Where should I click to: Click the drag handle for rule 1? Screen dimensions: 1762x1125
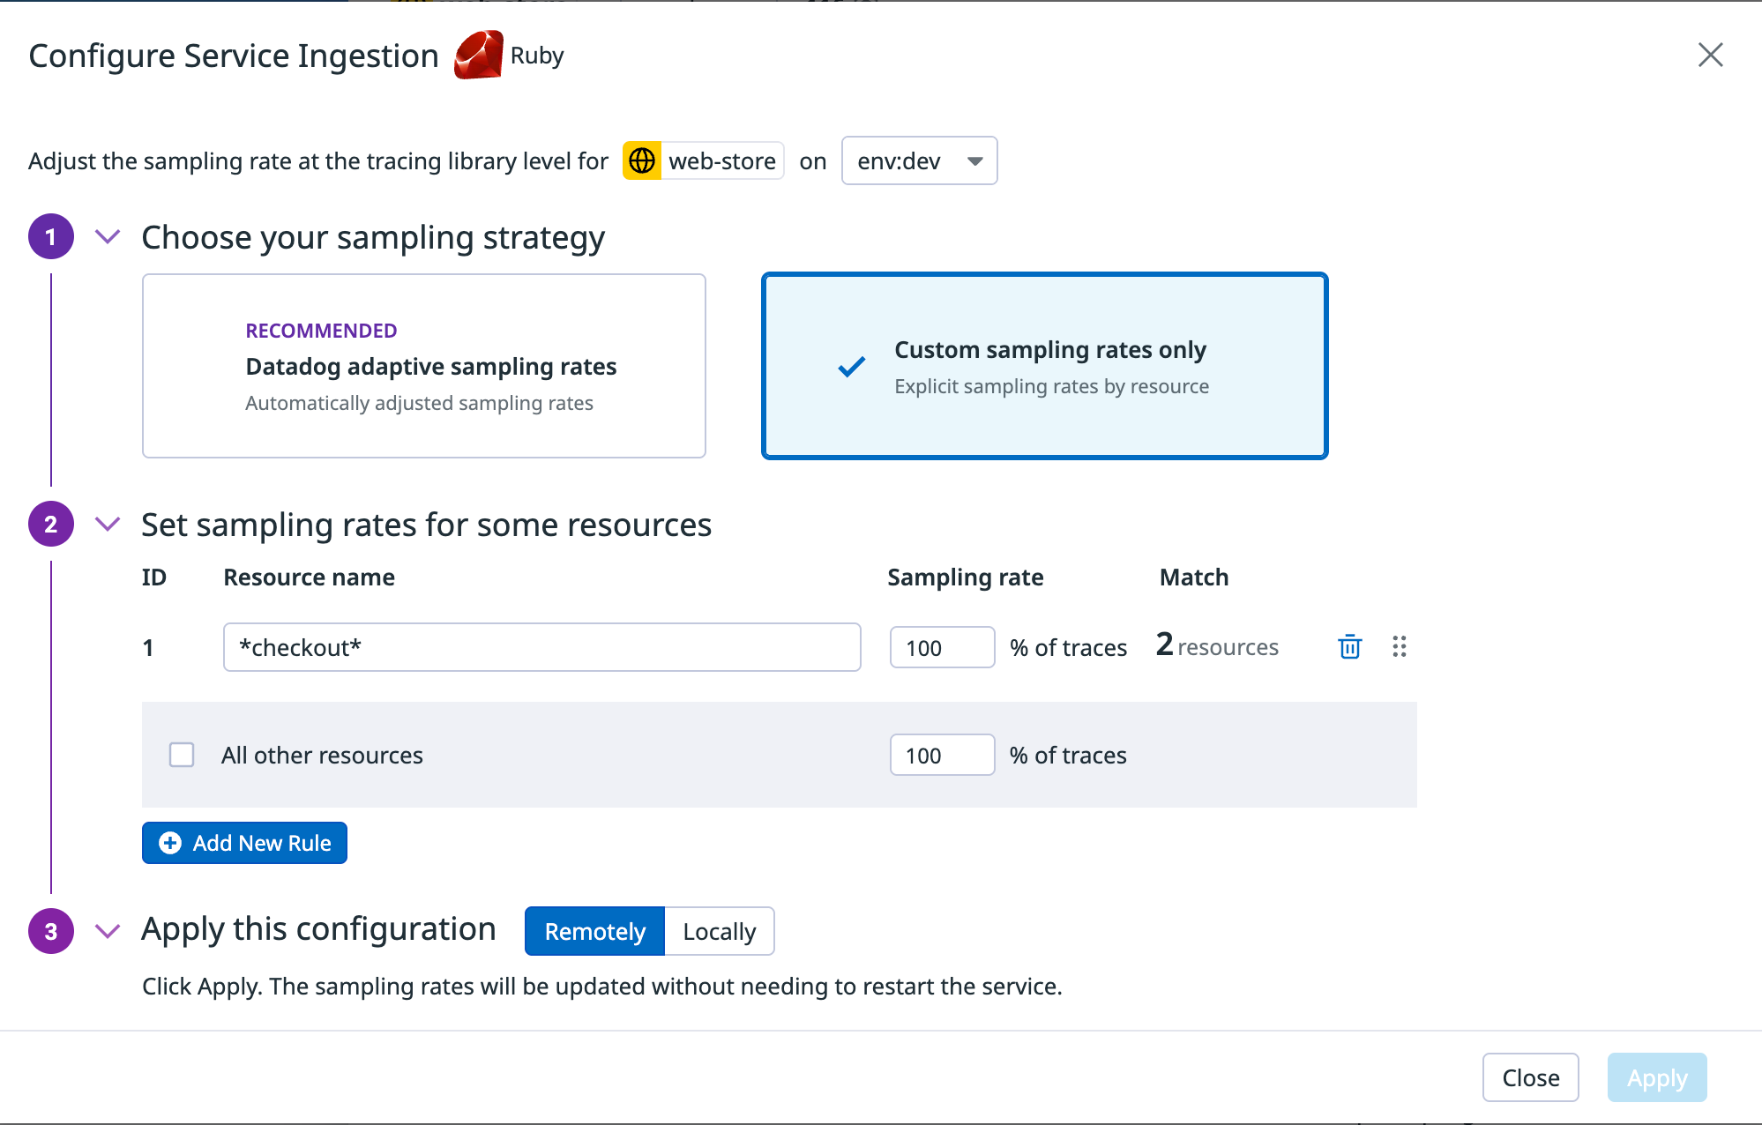pos(1399,647)
